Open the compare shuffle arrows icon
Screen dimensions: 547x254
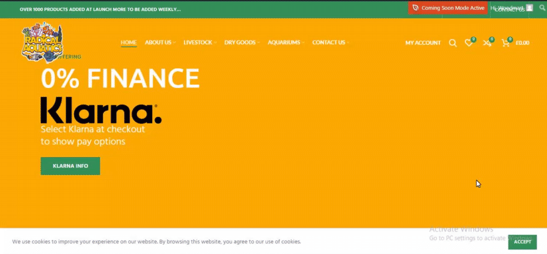click(487, 43)
